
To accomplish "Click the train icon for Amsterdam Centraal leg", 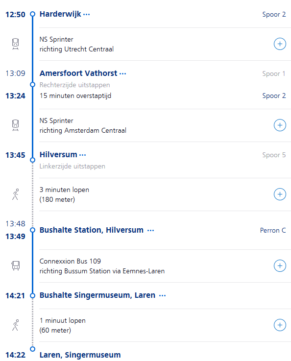I will point(15,125).
